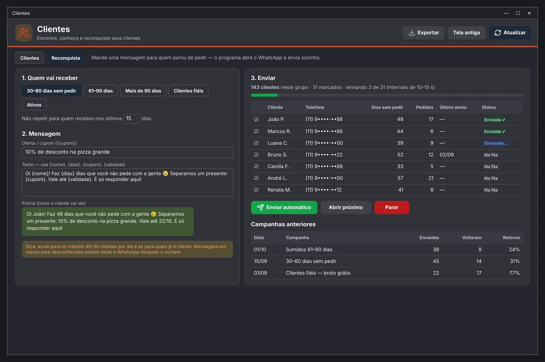Image resolution: width=545 pixels, height=362 pixels.
Task: Maximize the Clientes window
Action: pos(518,13)
